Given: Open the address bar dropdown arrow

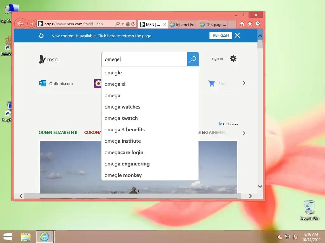Looking at the screenshot, I should click(123, 24).
